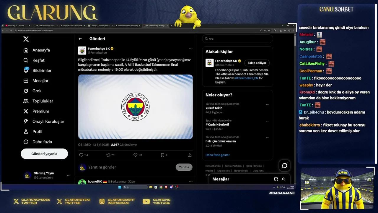Click Gönderi yayınla button

pyautogui.click(x=44, y=154)
